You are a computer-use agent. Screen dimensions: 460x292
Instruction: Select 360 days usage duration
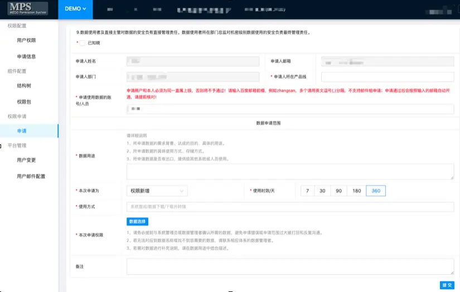click(x=376, y=191)
